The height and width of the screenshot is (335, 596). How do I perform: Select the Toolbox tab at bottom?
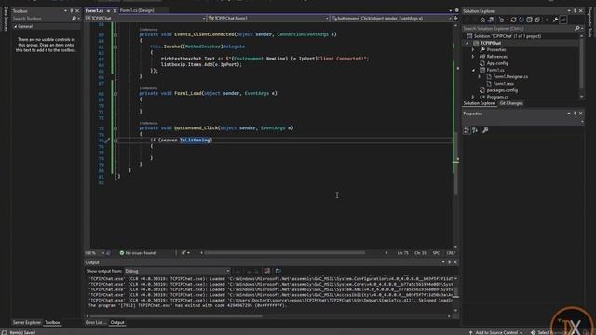coord(52,323)
